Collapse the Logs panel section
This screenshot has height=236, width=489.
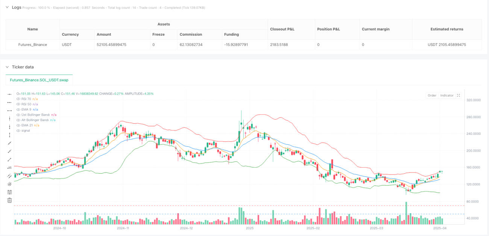coord(7,7)
